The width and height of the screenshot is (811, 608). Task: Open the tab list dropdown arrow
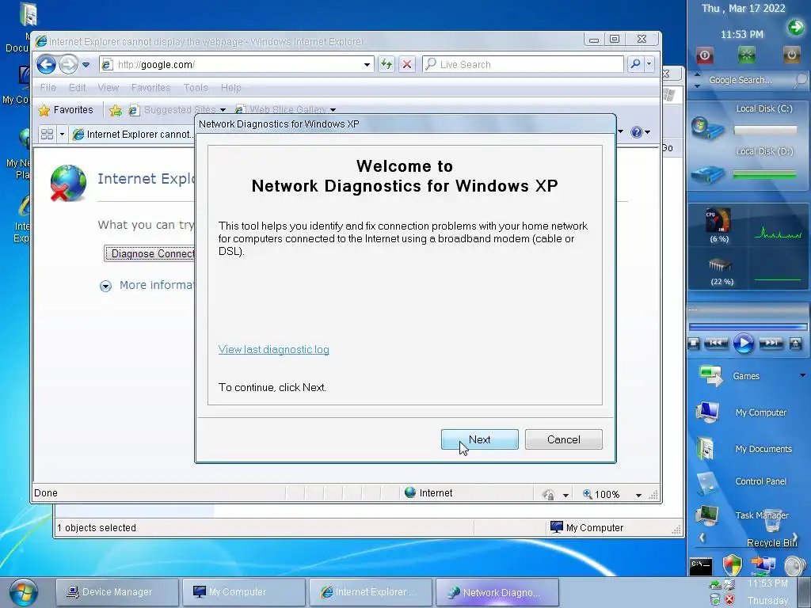point(62,135)
